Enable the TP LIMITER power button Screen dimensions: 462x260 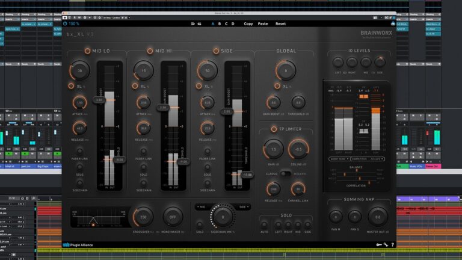point(274,129)
